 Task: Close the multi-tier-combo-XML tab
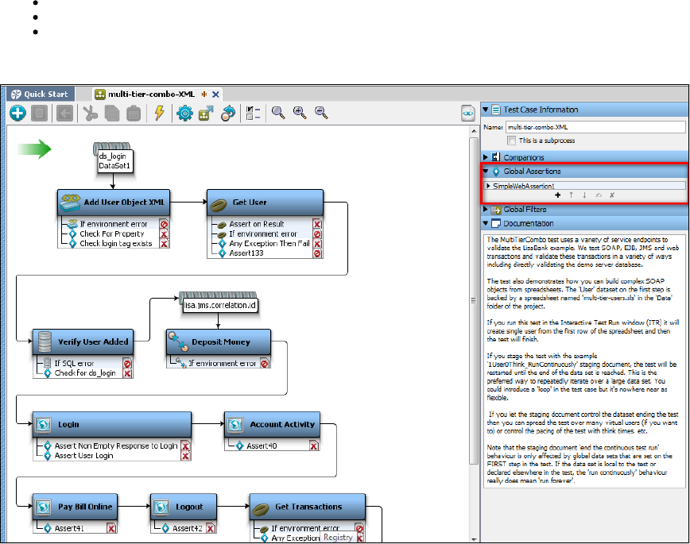[x=215, y=94]
